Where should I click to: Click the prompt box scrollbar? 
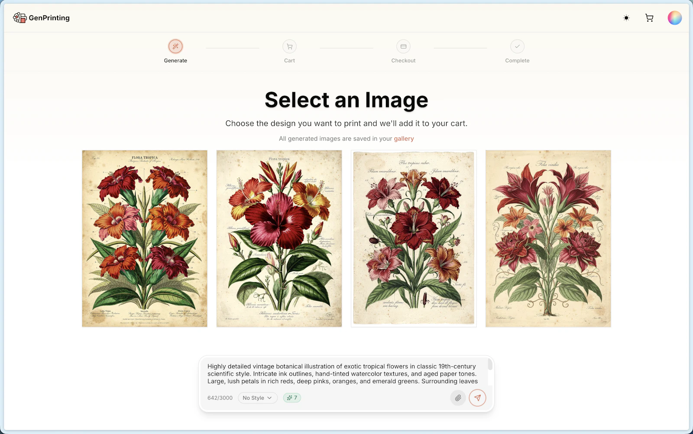click(490, 364)
